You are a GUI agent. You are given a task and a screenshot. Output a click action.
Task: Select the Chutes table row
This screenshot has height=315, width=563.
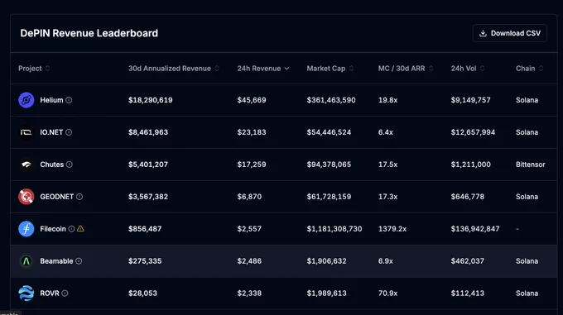coord(284,165)
